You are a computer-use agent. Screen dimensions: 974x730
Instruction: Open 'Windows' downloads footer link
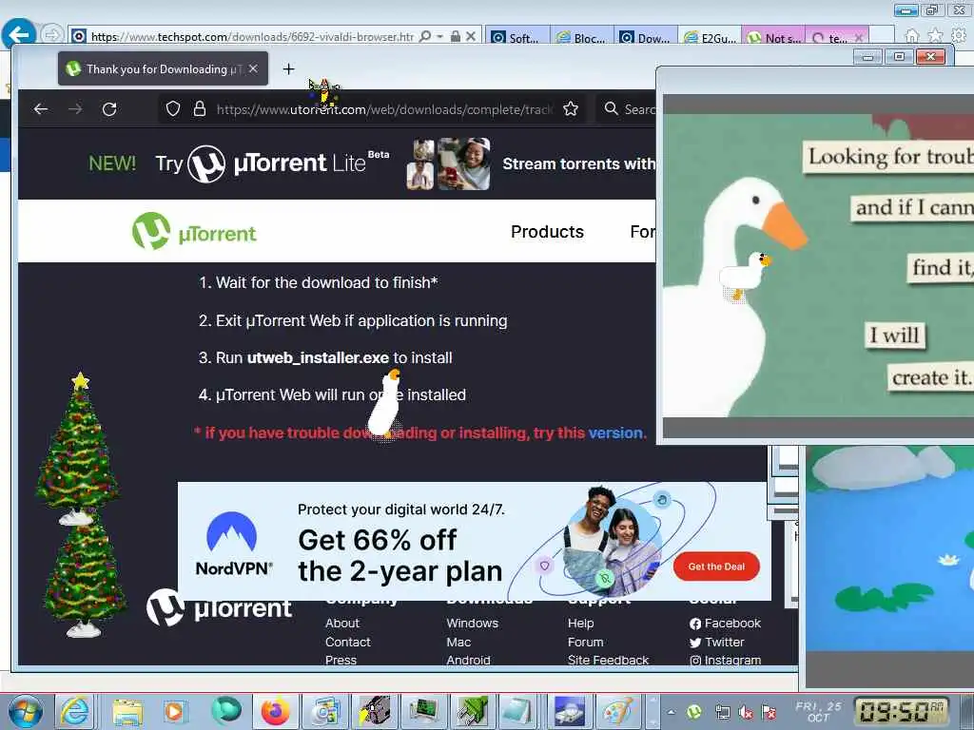(472, 623)
